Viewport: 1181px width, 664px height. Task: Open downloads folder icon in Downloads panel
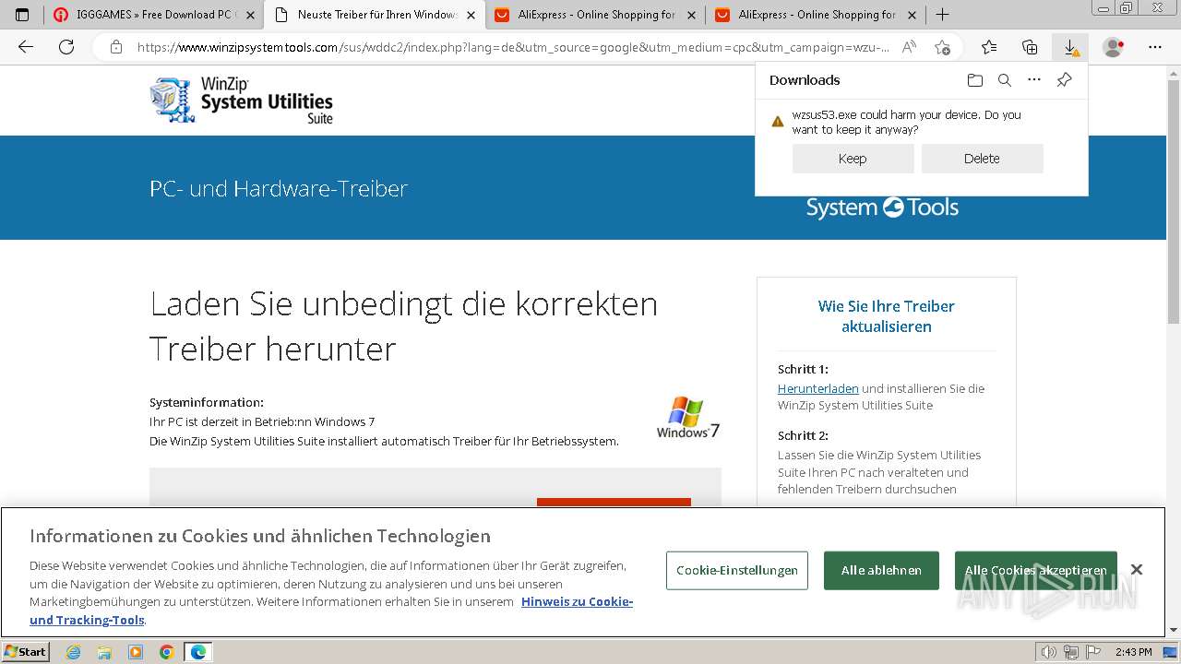click(x=975, y=80)
